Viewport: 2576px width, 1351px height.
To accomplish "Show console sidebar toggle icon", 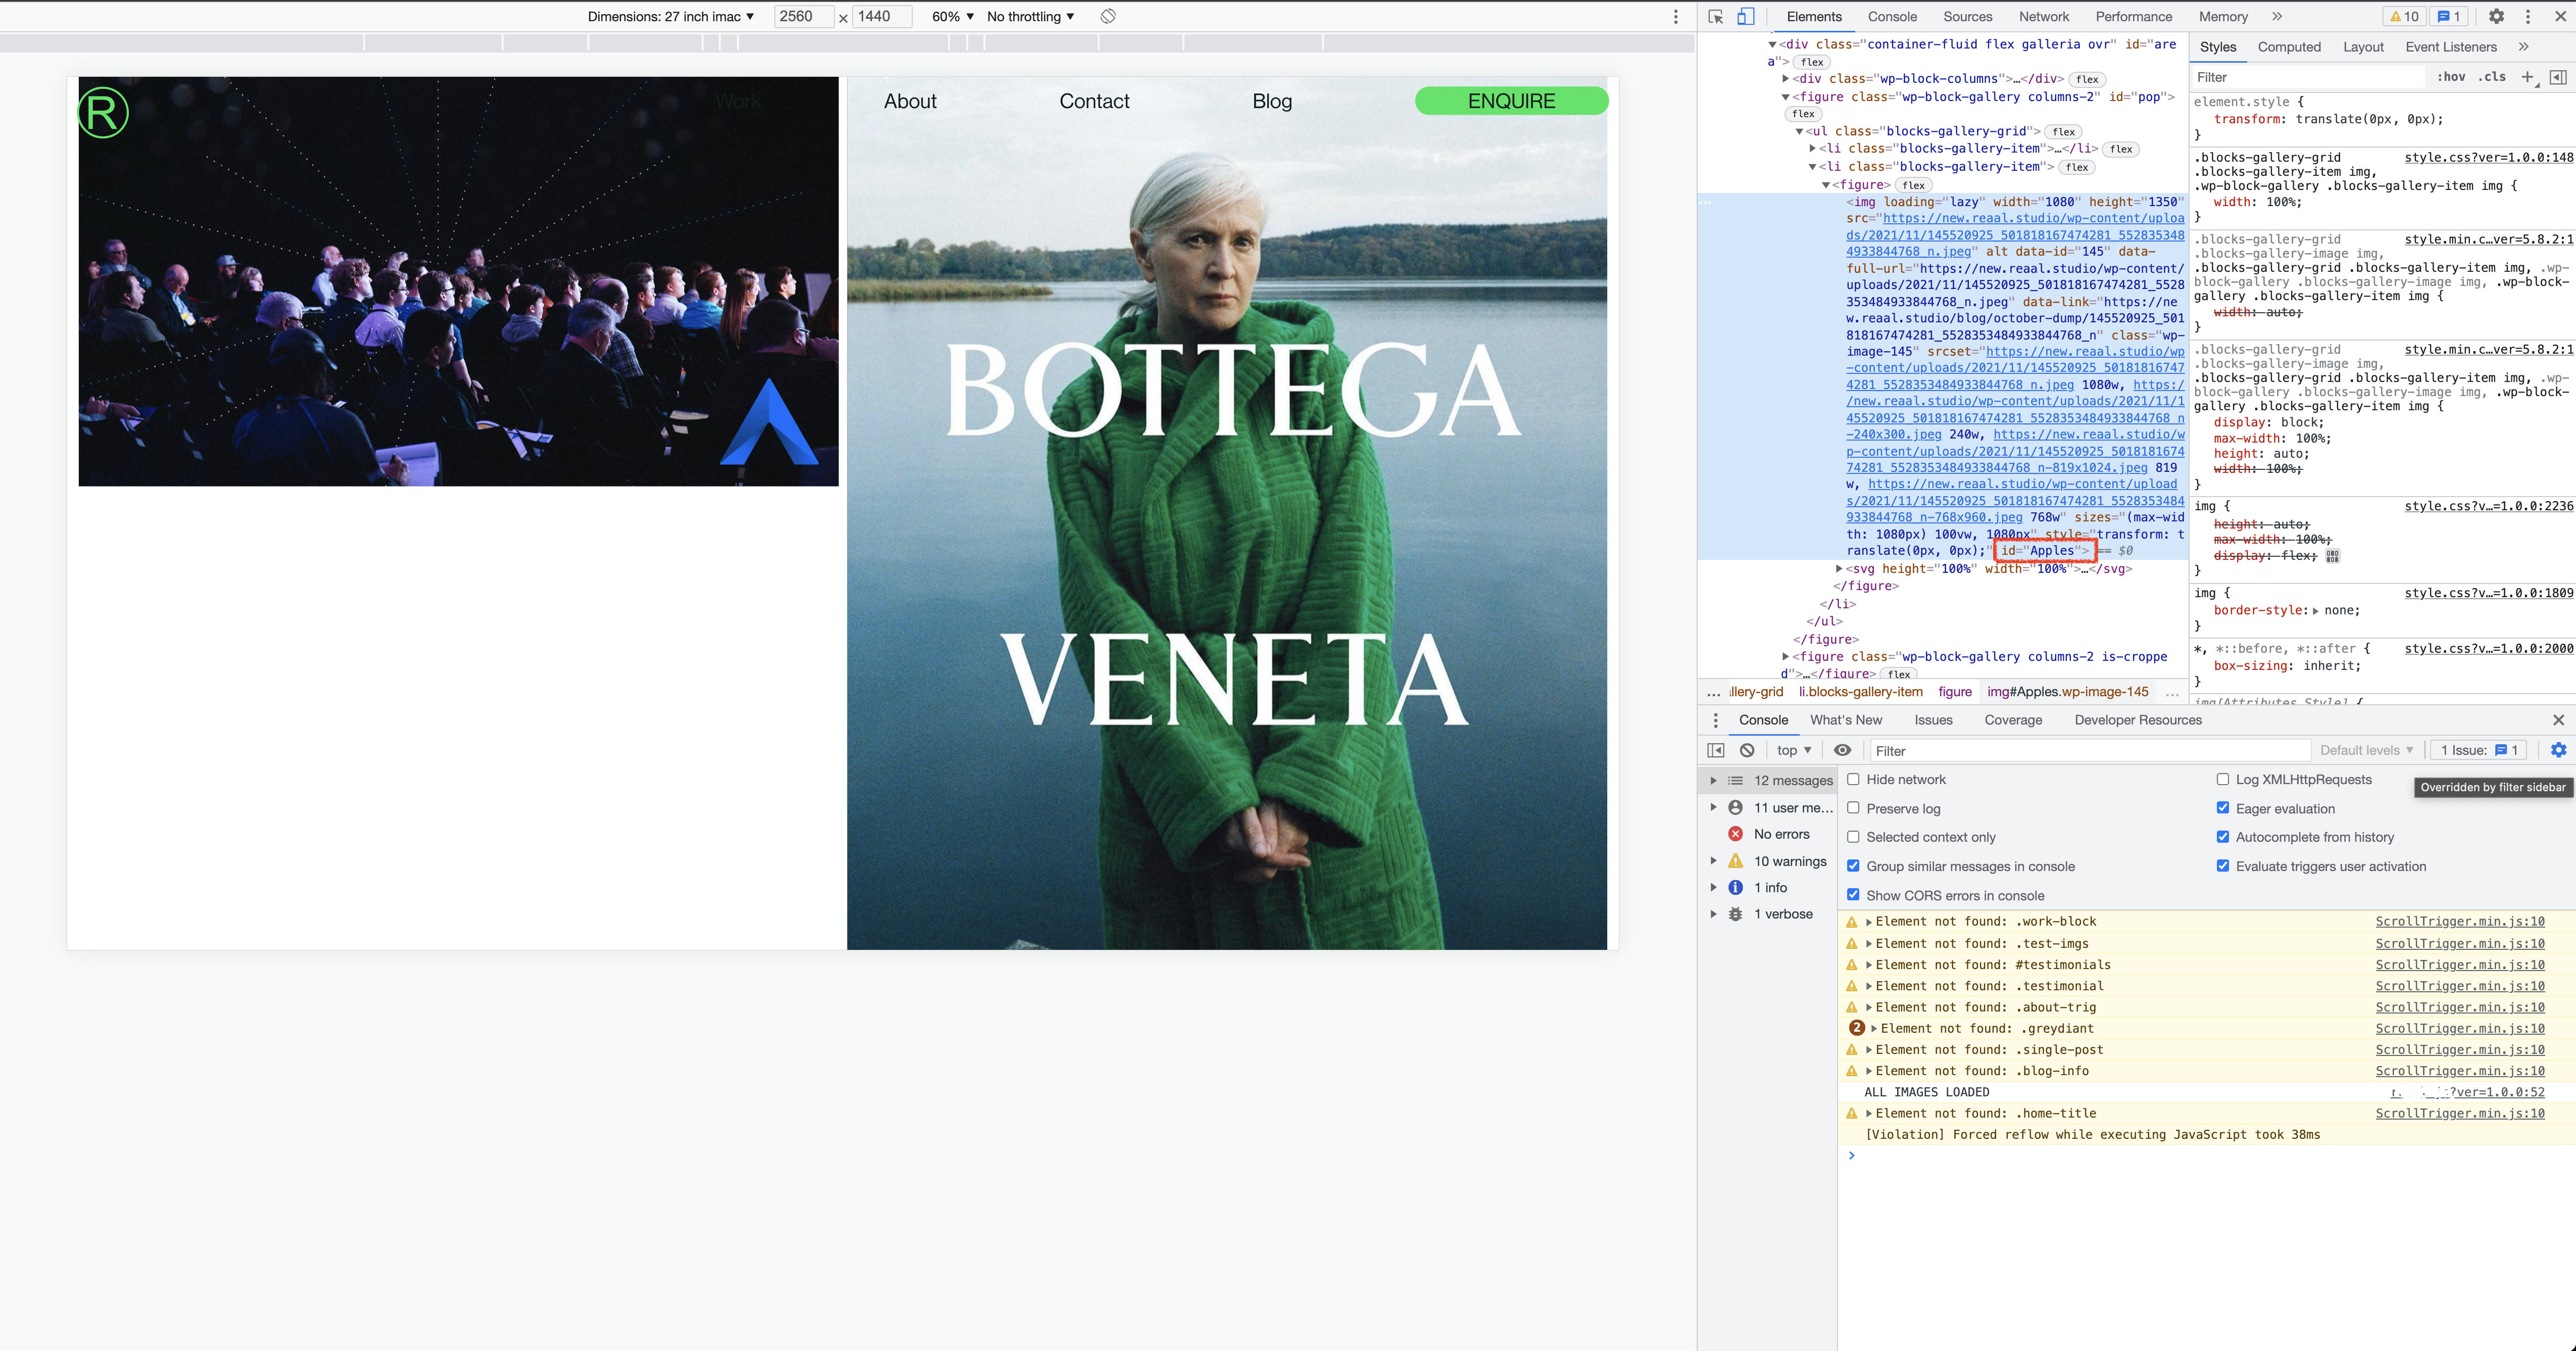I will tap(1716, 750).
